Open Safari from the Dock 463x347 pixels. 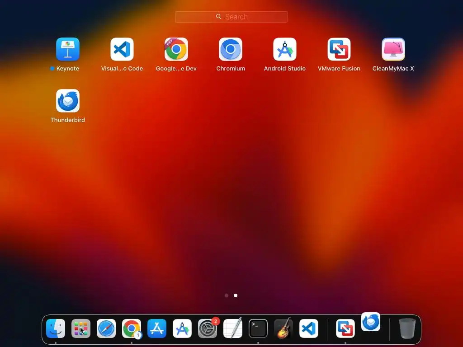point(106,328)
